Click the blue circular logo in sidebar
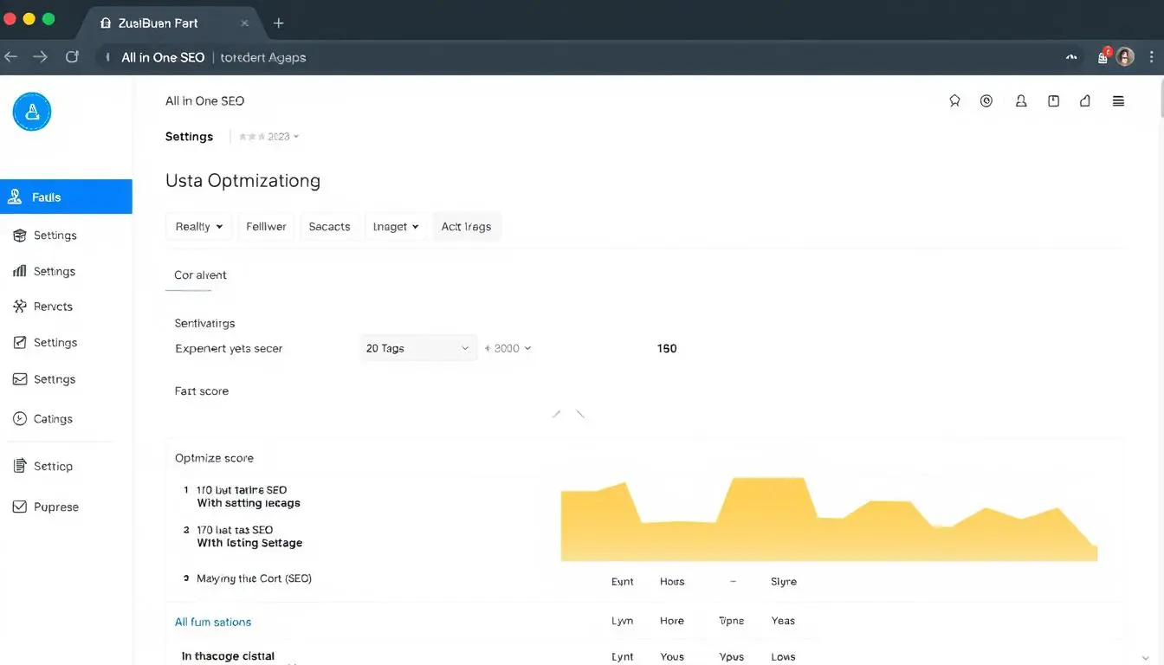Viewport: 1164px width, 665px height. pos(32,112)
